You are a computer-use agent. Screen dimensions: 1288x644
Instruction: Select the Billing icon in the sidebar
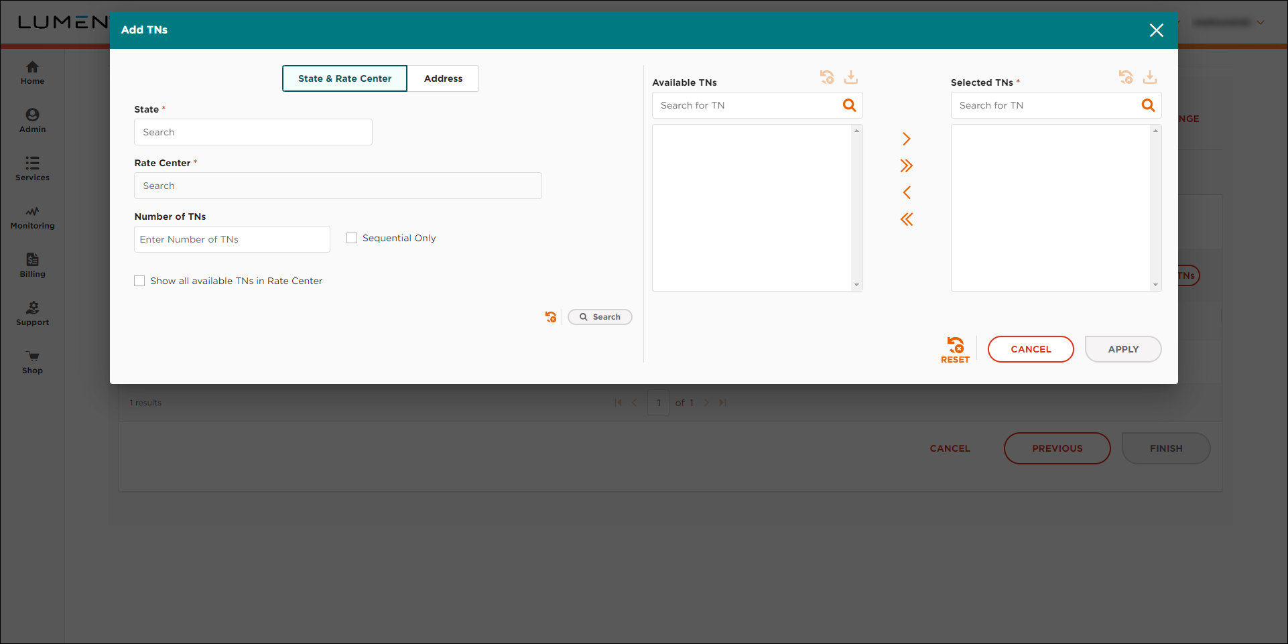[31, 265]
